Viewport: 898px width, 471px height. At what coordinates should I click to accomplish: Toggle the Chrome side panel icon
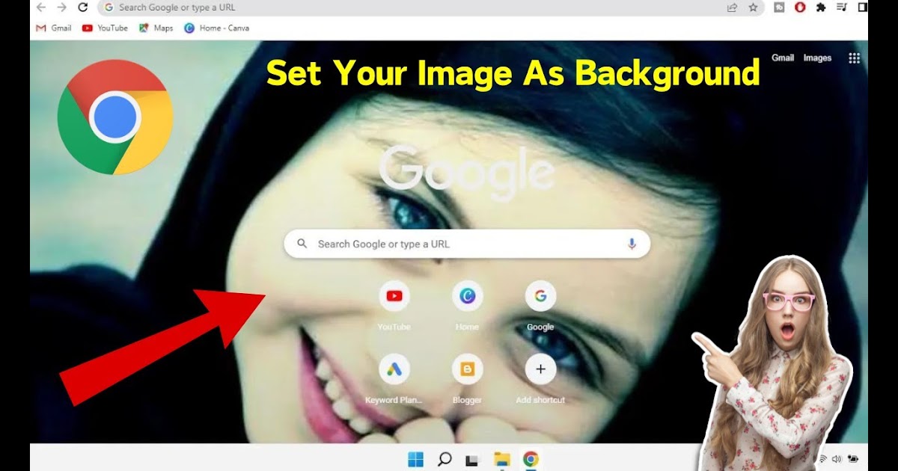[863, 7]
